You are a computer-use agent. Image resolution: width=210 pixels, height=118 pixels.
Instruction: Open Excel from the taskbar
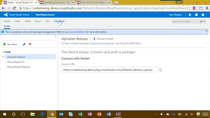coord(80,114)
